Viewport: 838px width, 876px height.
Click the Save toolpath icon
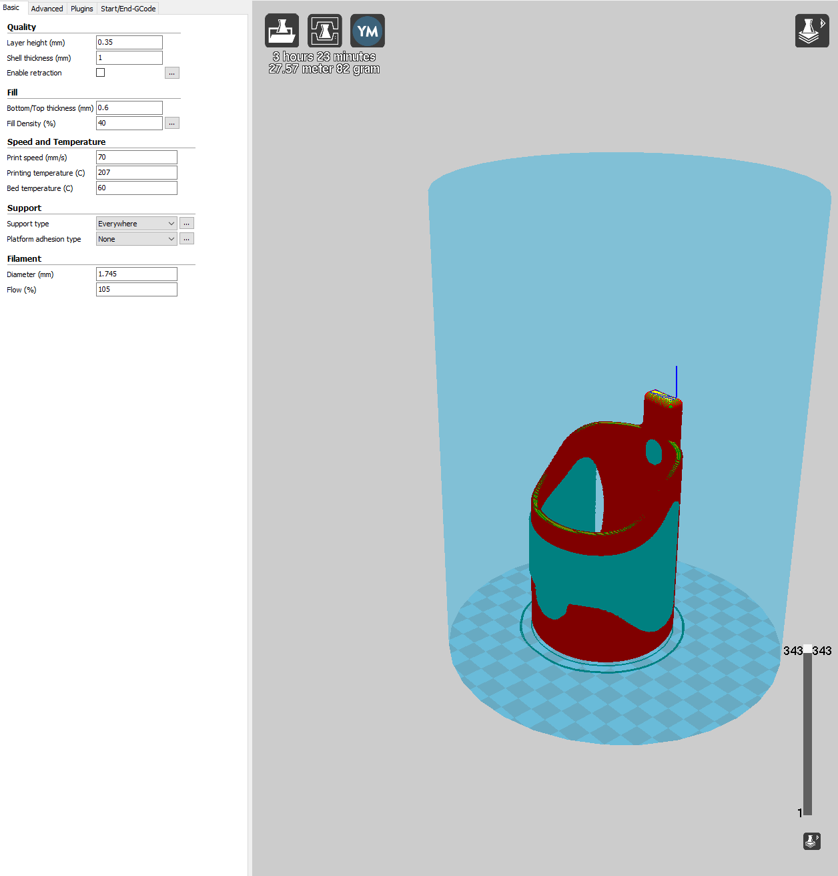(x=324, y=30)
